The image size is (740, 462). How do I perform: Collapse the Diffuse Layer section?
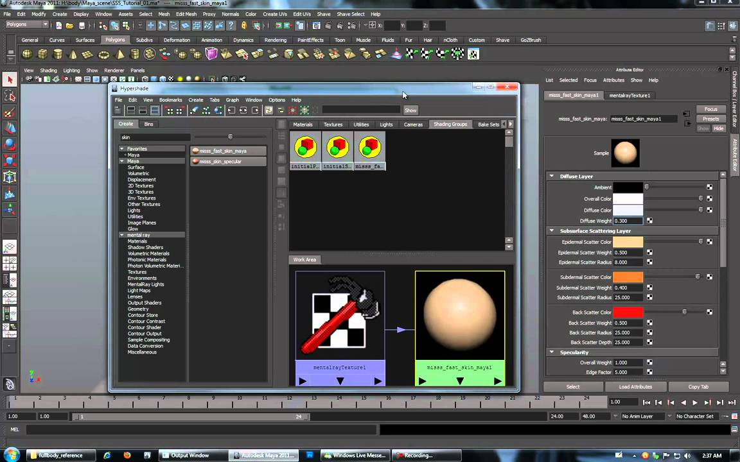coord(551,176)
